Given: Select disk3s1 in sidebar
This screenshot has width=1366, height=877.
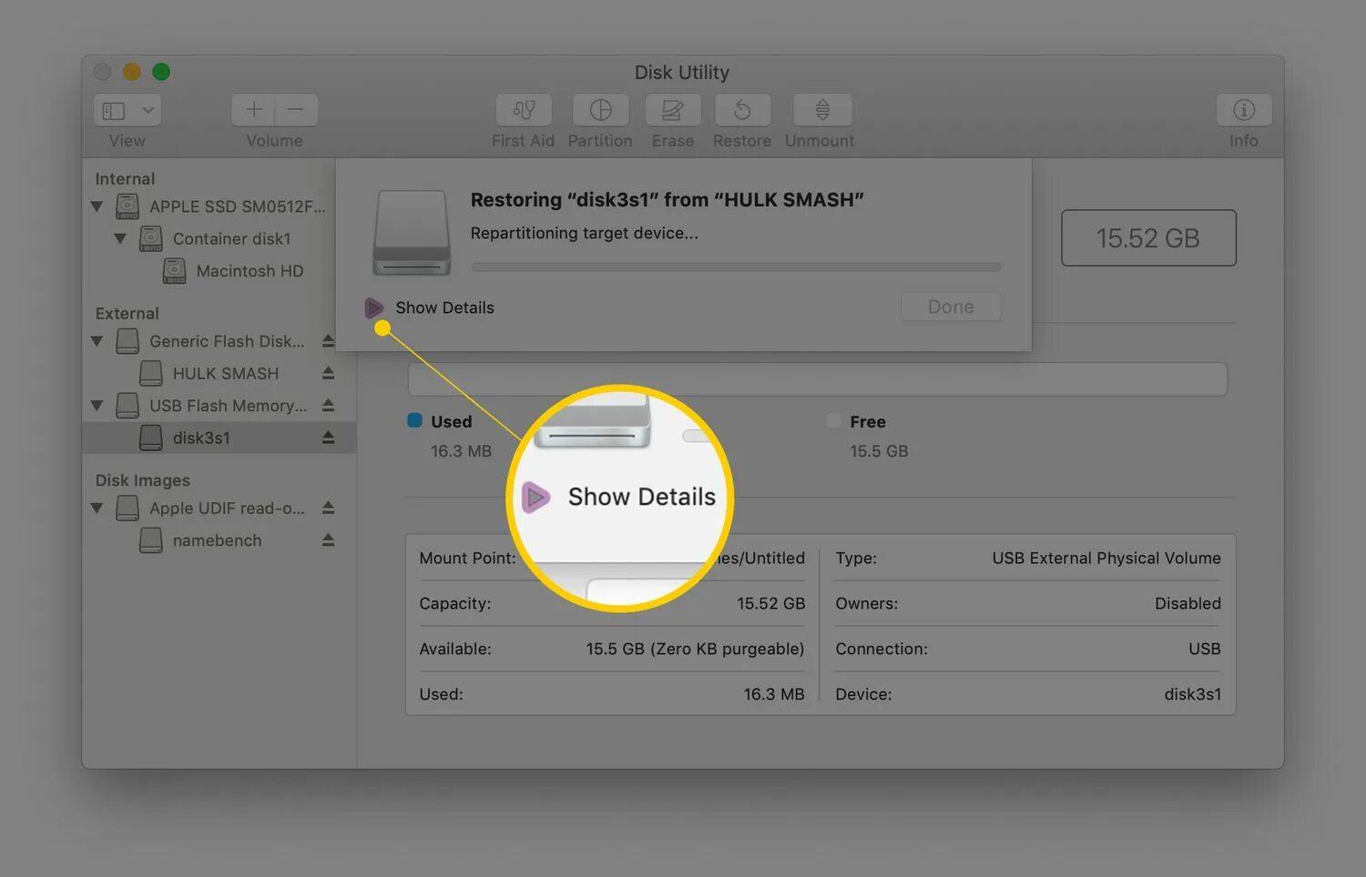Looking at the screenshot, I should tap(219, 438).
